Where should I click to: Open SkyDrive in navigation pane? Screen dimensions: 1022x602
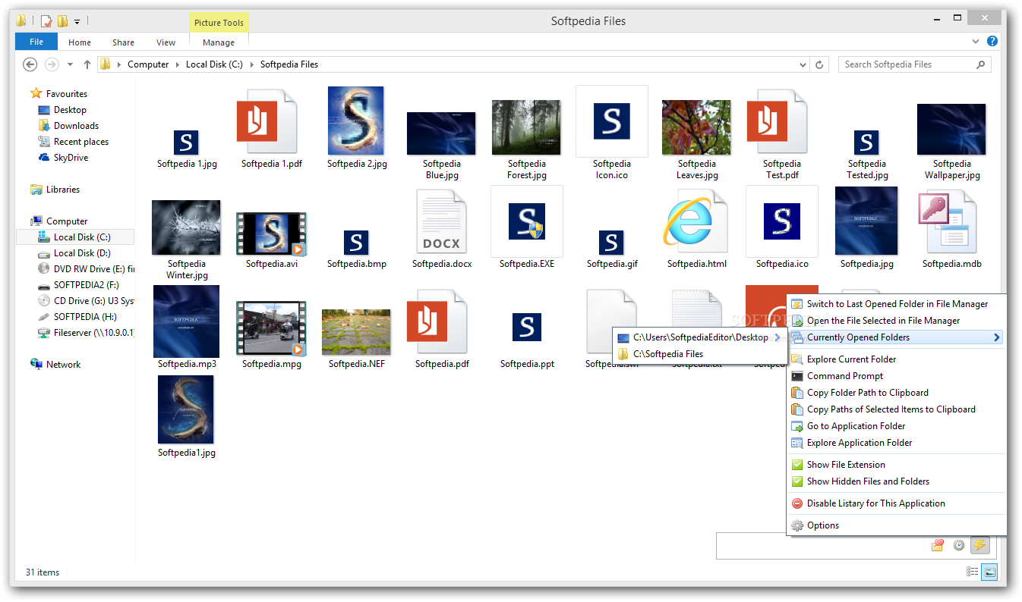(x=71, y=158)
